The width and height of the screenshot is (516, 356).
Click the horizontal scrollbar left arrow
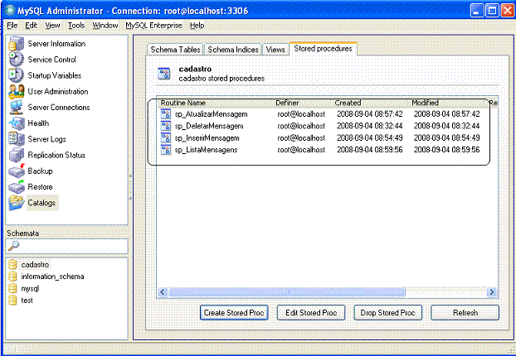click(x=163, y=292)
